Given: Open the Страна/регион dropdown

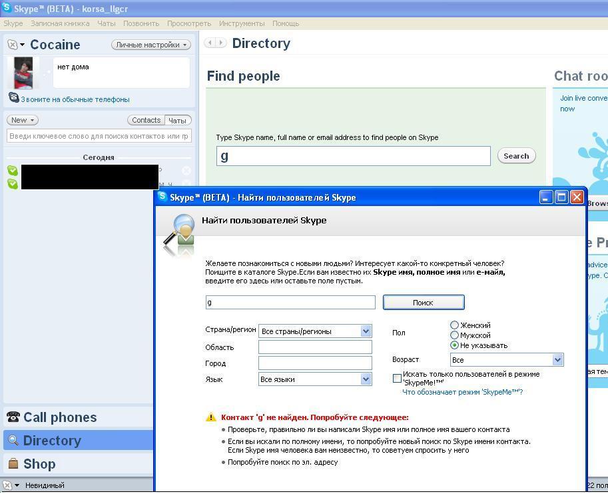Looking at the screenshot, I should tap(315, 331).
